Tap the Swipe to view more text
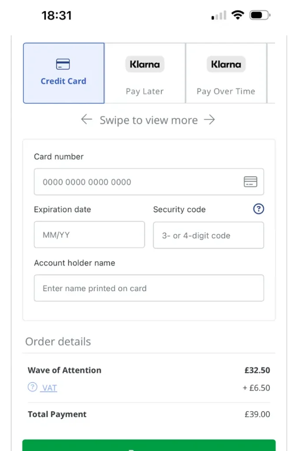The height and width of the screenshot is (451, 298). click(149, 120)
